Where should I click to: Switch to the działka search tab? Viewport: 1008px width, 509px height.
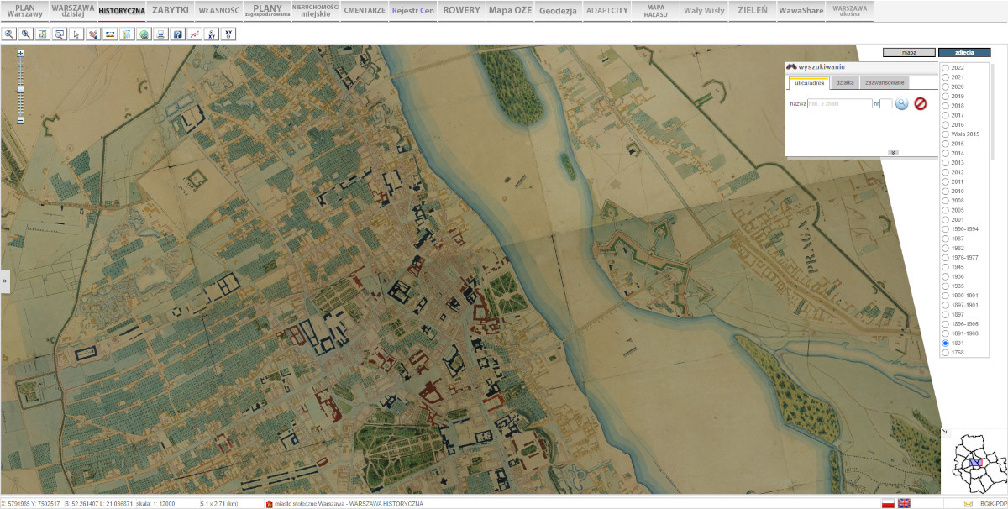(845, 83)
